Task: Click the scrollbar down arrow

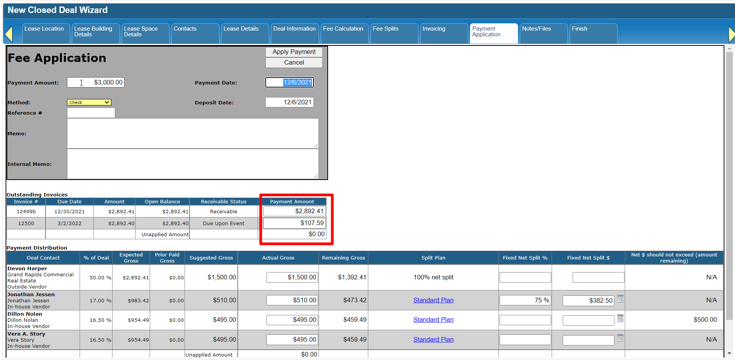Action: click(729, 354)
